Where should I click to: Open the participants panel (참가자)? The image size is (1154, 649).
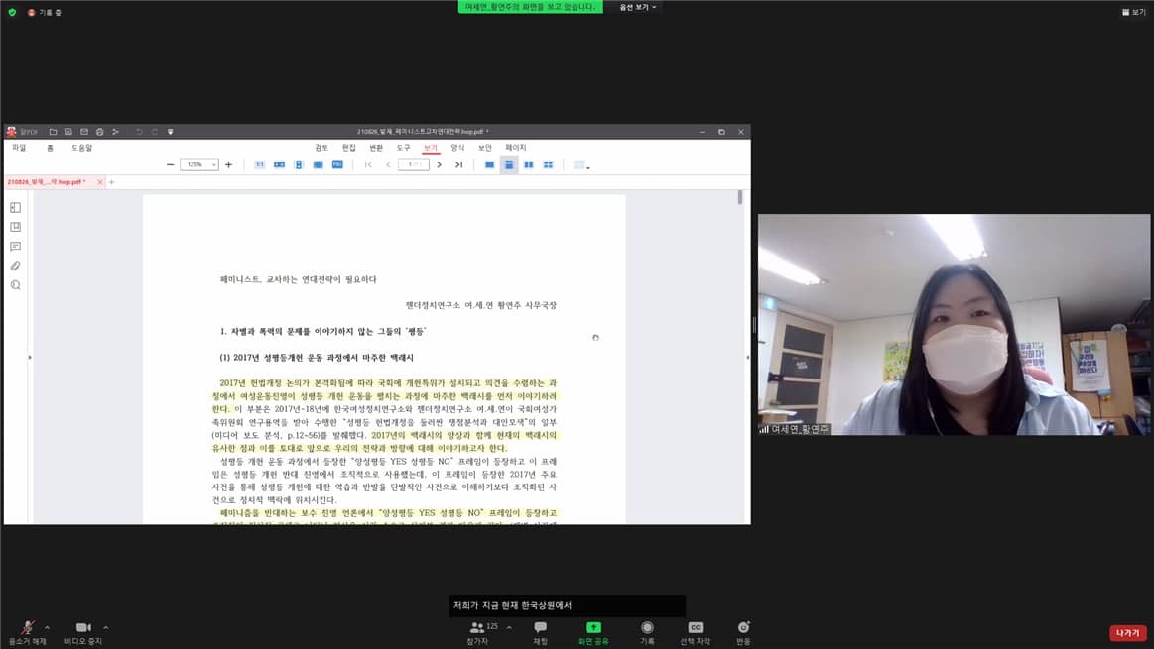[477, 632]
